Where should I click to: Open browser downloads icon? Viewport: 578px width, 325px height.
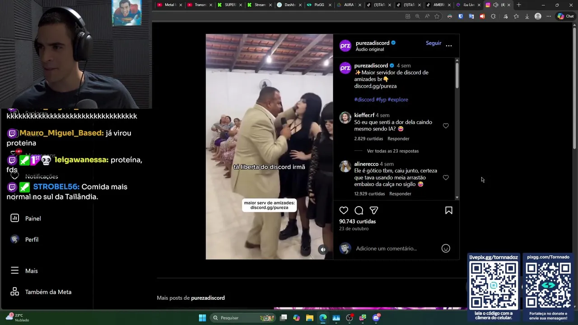coord(527,16)
